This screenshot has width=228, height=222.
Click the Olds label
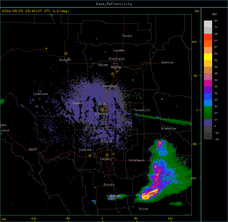tap(103, 104)
